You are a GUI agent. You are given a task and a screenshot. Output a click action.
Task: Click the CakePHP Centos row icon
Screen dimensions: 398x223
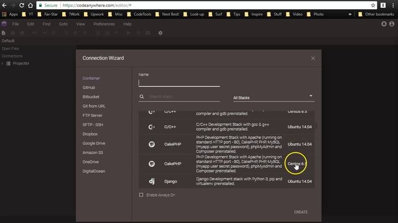coord(152,164)
